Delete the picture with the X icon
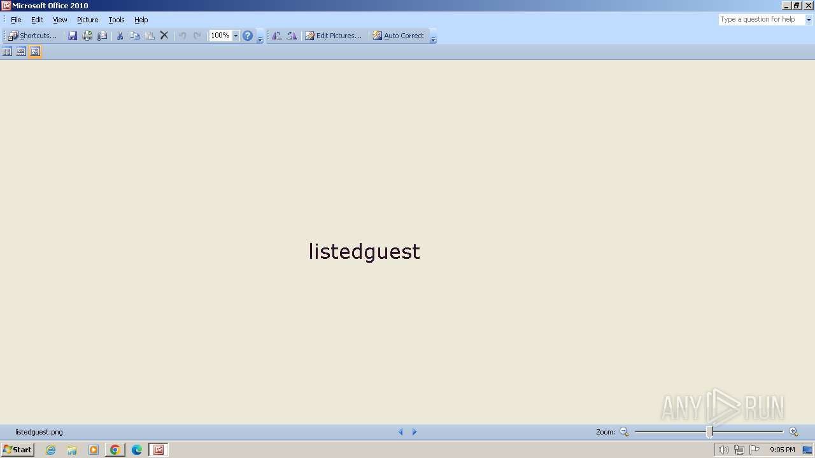 pos(164,36)
